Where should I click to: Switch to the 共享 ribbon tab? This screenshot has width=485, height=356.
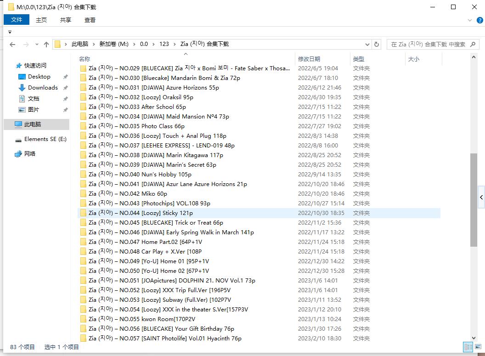click(66, 20)
